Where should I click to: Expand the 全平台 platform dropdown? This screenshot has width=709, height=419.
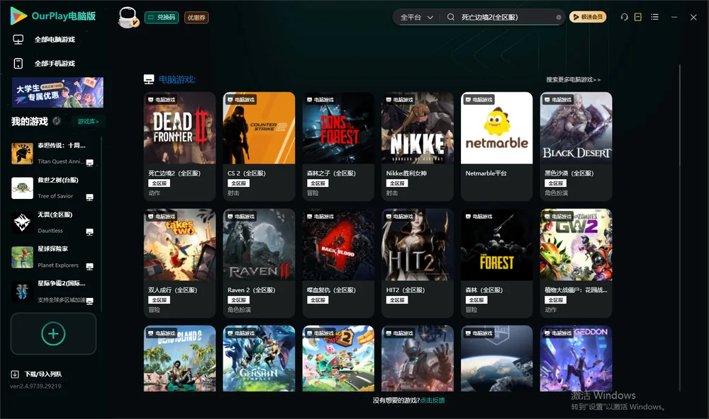click(x=416, y=17)
